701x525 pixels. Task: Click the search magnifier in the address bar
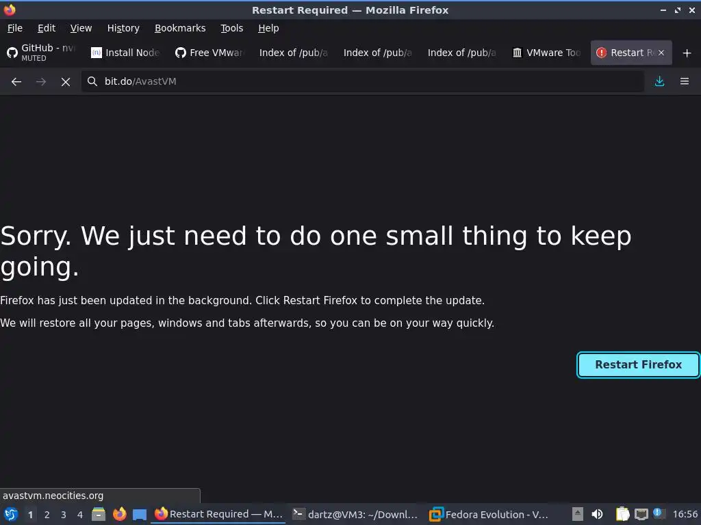[92, 81]
